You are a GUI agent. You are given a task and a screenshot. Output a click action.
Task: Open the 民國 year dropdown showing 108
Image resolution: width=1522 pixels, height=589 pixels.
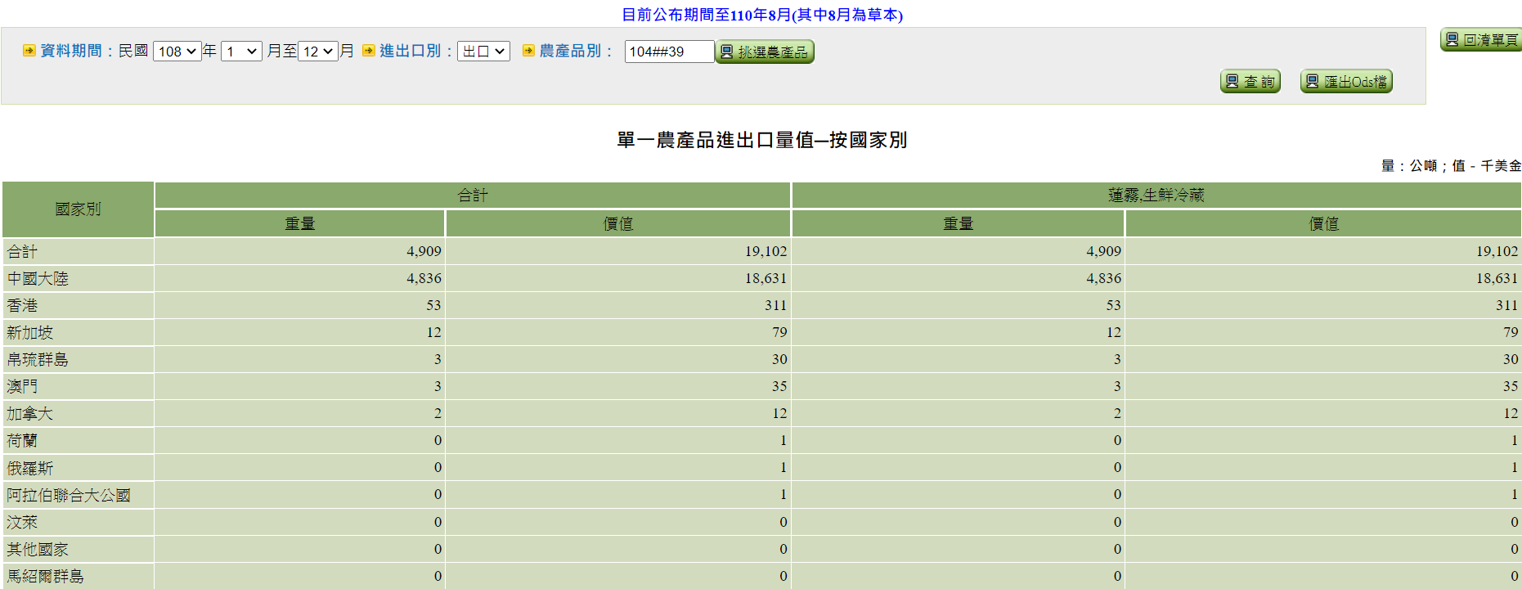click(x=177, y=52)
